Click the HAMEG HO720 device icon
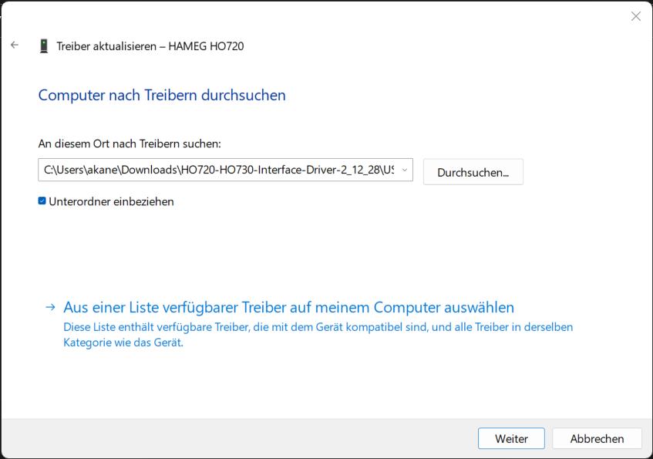This screenshot has height=459, width=653. tap(43, 46)
